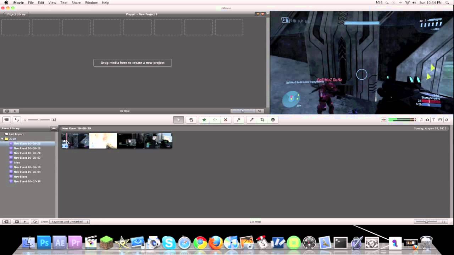The width and height of the screenshot is (454, 255).
Task: Select the arrow selection tool
Action: [x=178, y=120]
